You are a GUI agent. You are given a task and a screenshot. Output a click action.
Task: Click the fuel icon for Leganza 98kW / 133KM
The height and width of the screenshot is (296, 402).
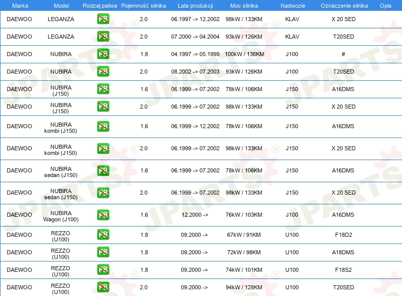[103, 19]
